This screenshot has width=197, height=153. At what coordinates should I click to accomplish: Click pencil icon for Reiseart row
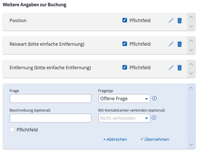coord(171,44)
